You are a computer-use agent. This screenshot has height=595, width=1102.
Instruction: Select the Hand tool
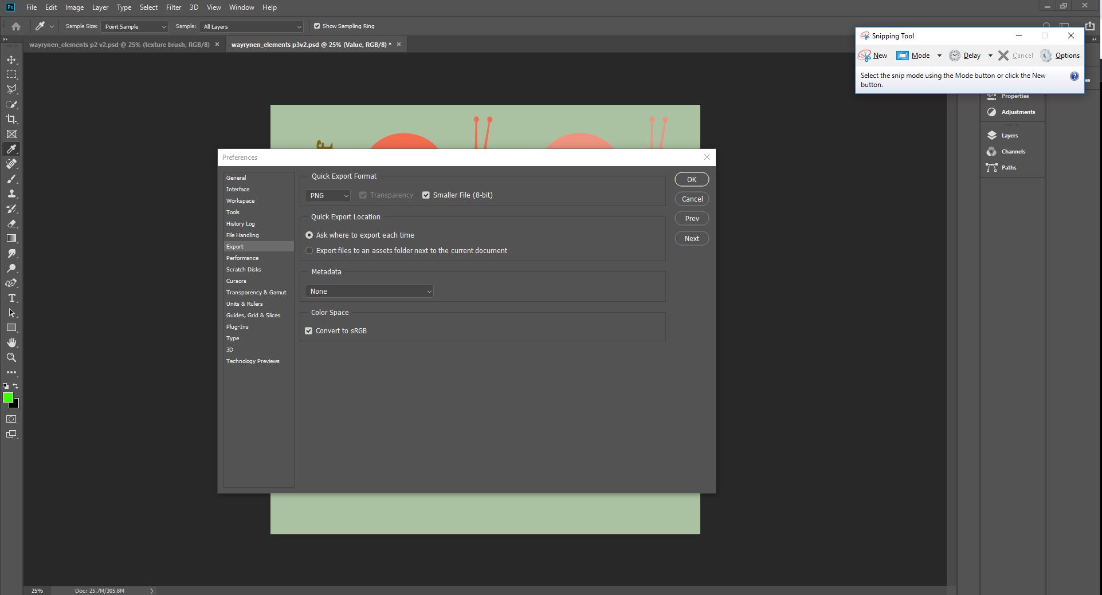tap(11, 342)
